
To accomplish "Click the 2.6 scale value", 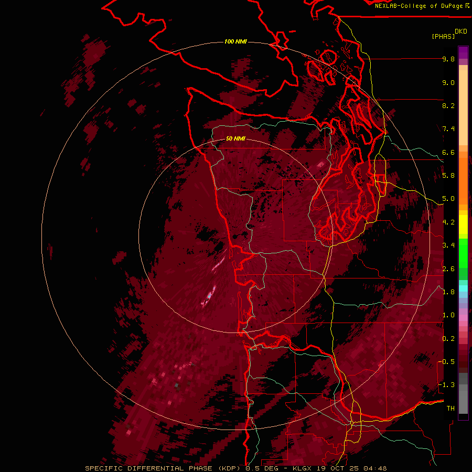I will tap(448, 269).
